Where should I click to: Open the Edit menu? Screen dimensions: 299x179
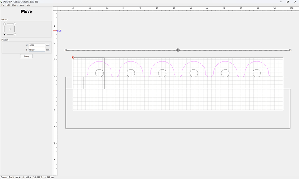(8, 5)
